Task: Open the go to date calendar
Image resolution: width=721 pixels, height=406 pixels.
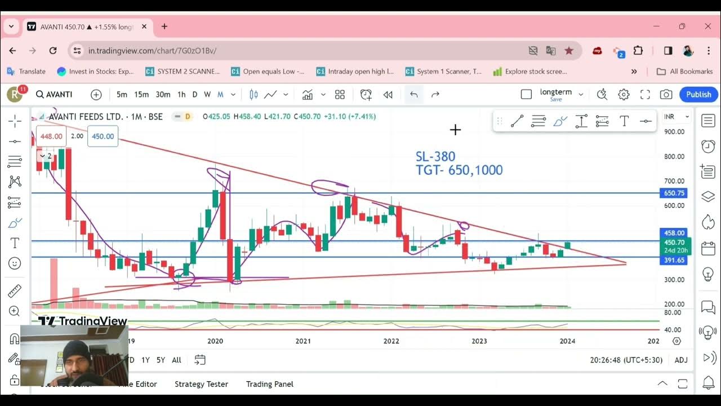Action: click(199, 360)
